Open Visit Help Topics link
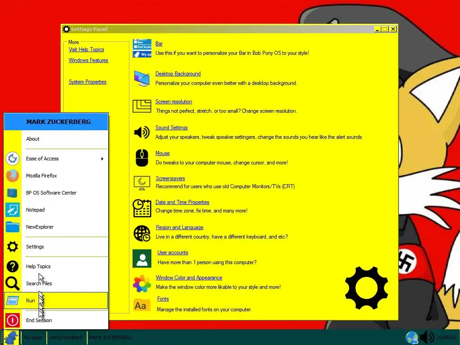This screenshot has width=460, height=345. [86, 49]
